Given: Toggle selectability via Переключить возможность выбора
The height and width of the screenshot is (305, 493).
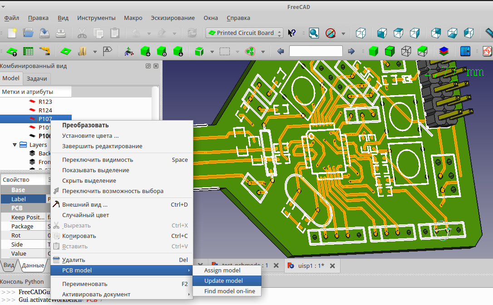Looking at the screenshot, I should 113,191.
